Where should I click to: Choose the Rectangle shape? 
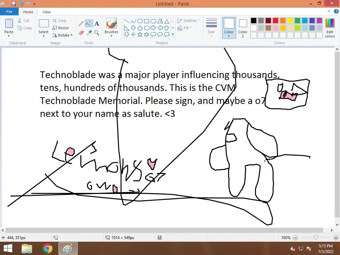pos(146,21)
